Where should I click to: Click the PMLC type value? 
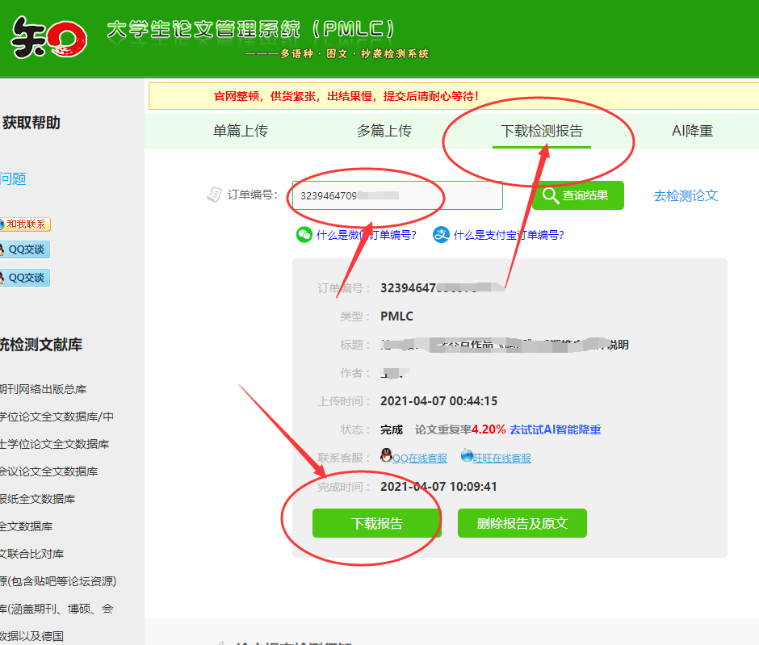pyautogui.click(x=397, y=316)
